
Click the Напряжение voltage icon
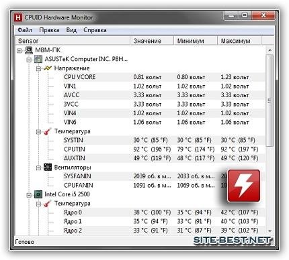click(x=48, y=68)
